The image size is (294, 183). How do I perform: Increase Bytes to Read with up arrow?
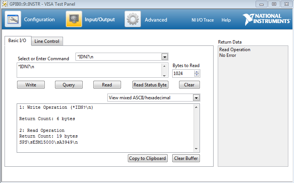click(197, 72)
